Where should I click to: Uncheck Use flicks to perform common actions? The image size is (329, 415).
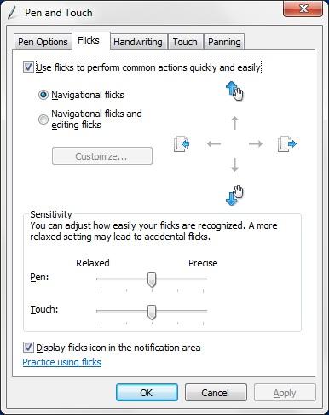click(x=28, y=67)
